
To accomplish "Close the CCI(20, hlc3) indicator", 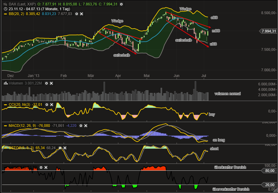I will (52, 105).
